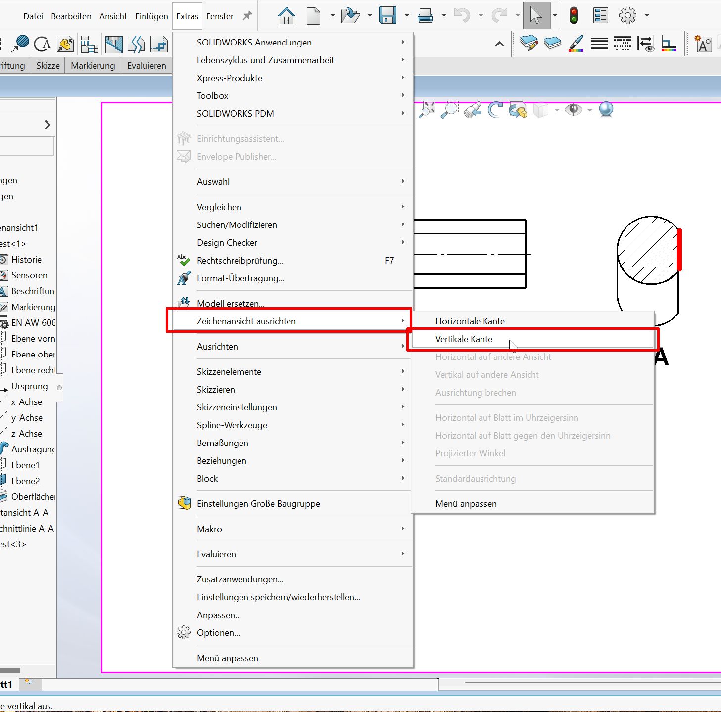Screen dimensions: 721x712
Task: Click the sphere appearance icon in view toolbar
Action: tap(606, 109)
